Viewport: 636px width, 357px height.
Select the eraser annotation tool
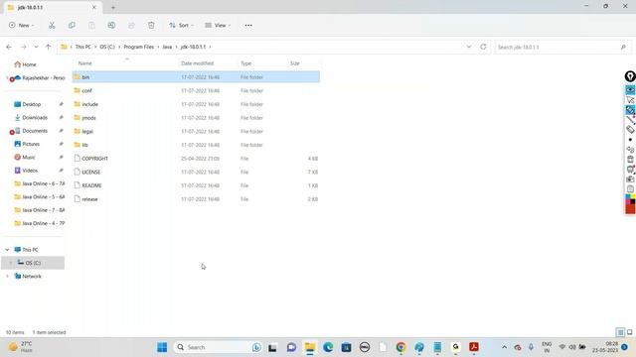tap(630, 130)
